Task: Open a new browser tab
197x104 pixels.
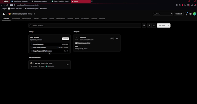Action: [x=92, y=1]
